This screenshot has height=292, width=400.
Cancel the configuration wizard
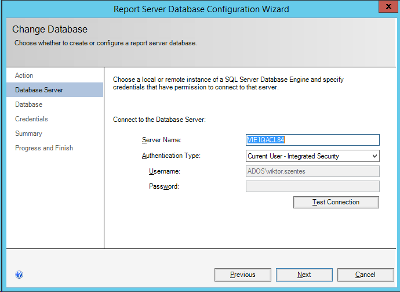[365, 275]
